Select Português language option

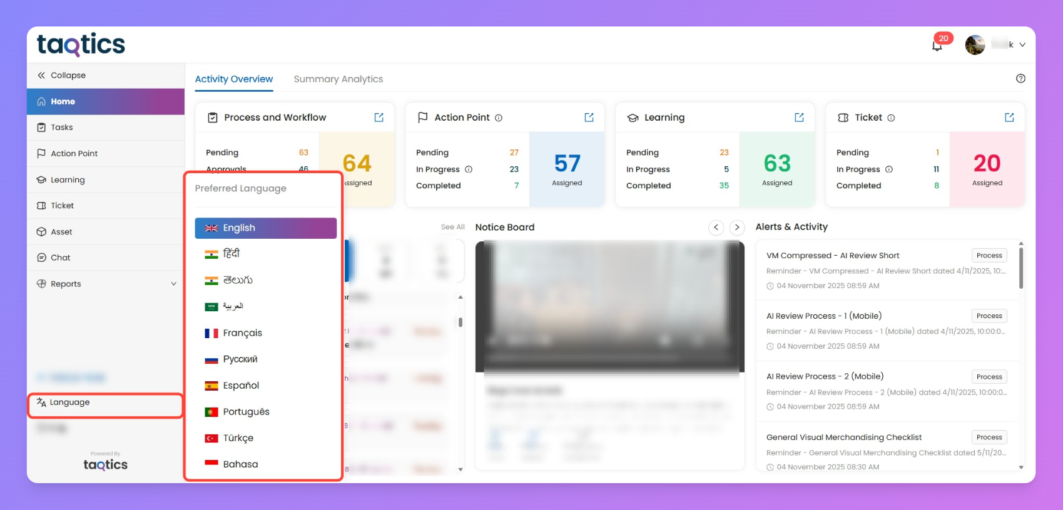pos(266,412)
